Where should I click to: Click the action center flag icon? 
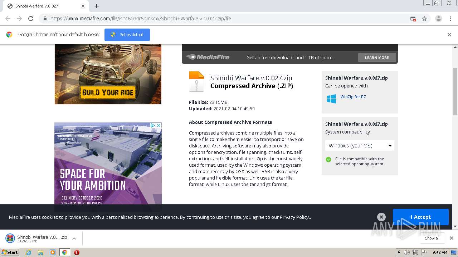pos(424,252)
